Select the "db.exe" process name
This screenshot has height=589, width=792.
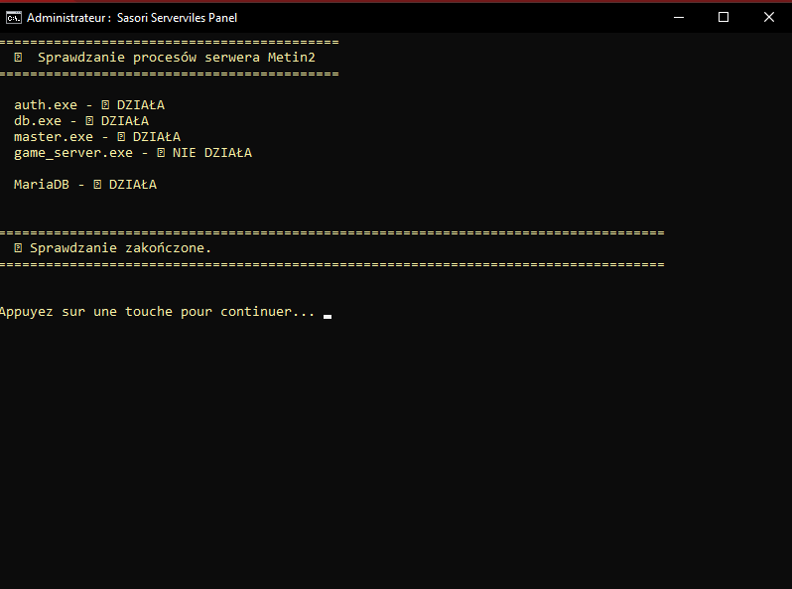pos(38,121)
